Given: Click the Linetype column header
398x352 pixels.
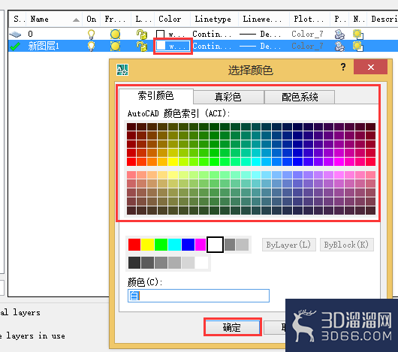Looking at the screenshot, I should (213, 20).
